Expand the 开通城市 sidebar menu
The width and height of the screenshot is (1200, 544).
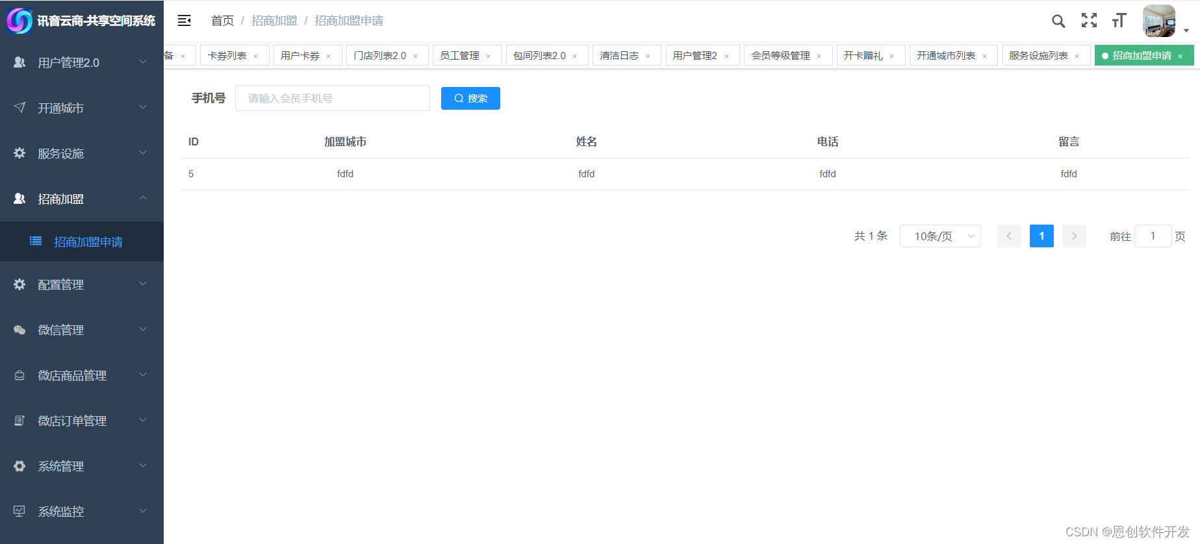(143, 107)
